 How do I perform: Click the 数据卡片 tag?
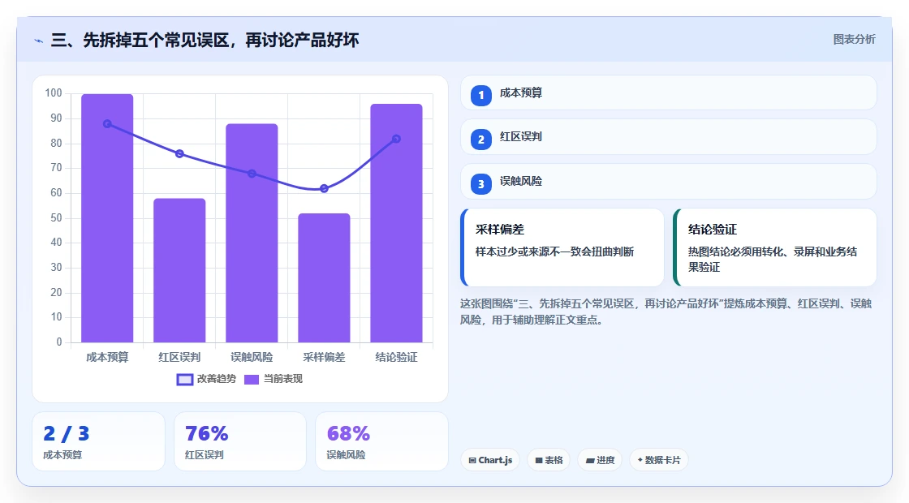(658, 460)
